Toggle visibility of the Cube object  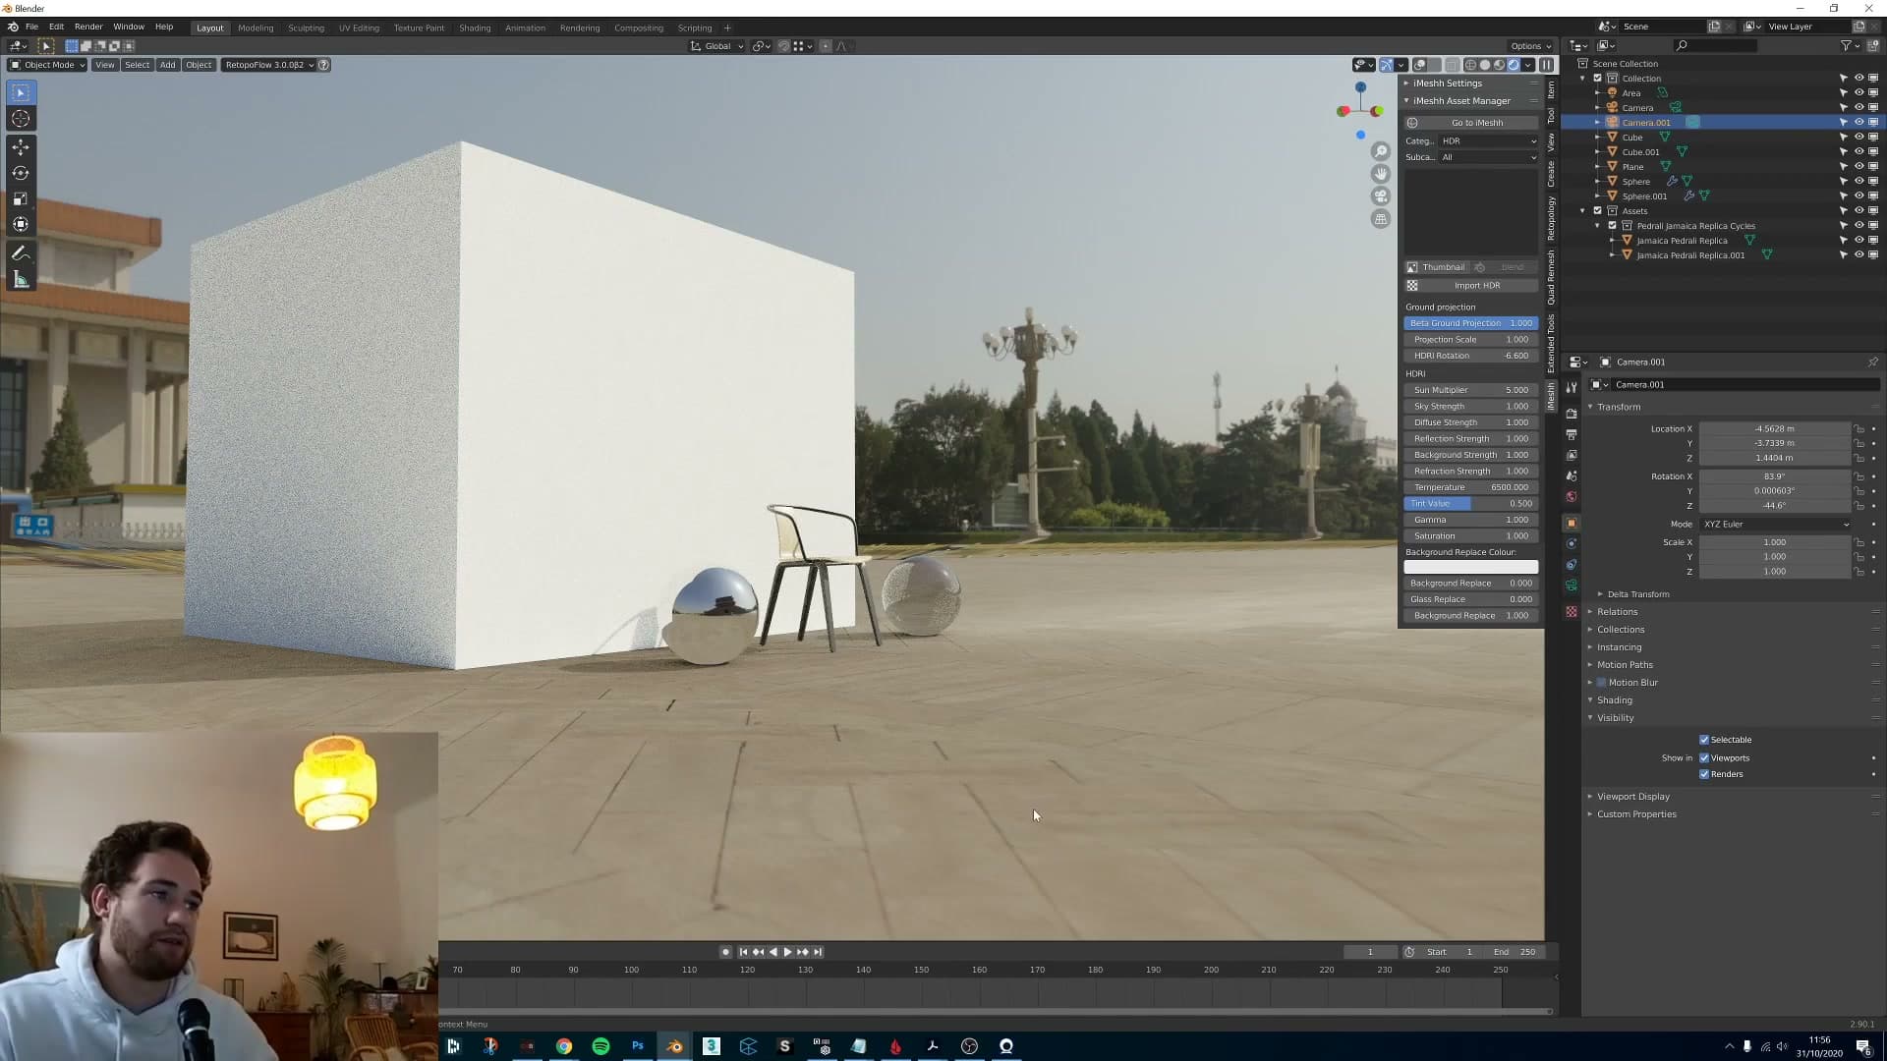point(1858,138)
